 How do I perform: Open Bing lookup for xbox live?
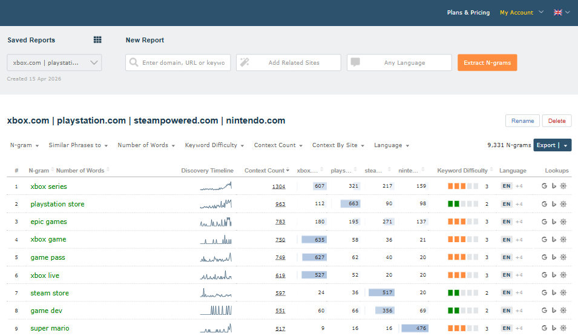554,275
